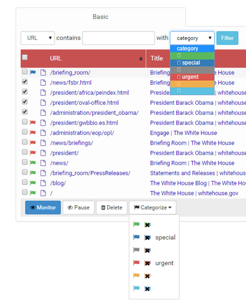Screen dimensions: 246x306
Task: Uncheck /president/africa/peindex.html row checkbox
Action: click(x=25, y=92)
